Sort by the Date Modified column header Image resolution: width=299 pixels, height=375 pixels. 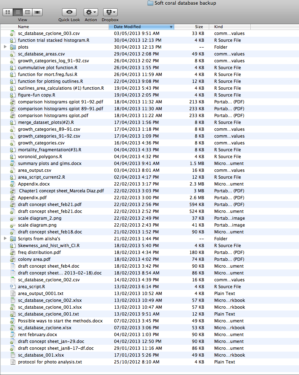click(x=141, y=27)
